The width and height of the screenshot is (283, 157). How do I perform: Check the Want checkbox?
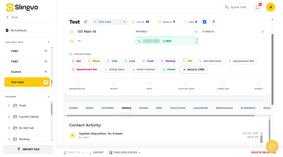tap(114, 83)
